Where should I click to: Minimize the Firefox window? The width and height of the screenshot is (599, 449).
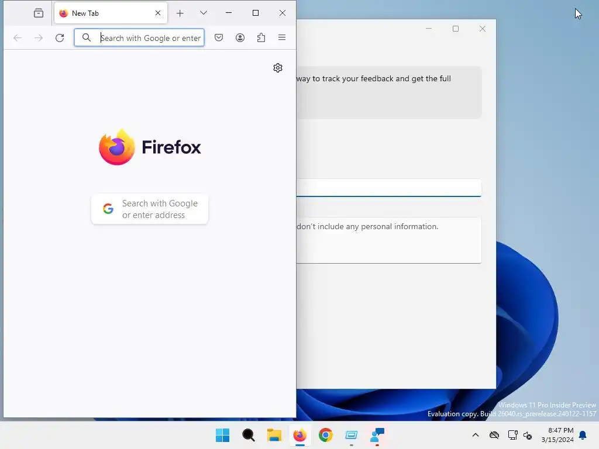tap(229, 13)
